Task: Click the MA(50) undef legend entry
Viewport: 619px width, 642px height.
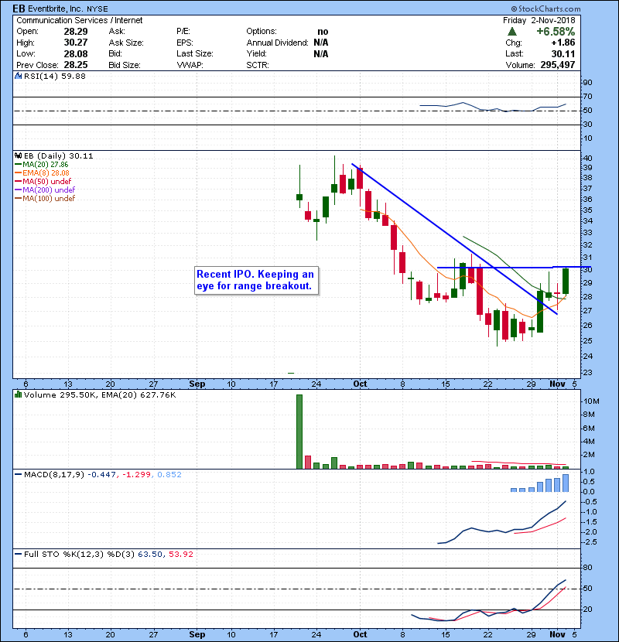Action: click(x=43, y=181)
